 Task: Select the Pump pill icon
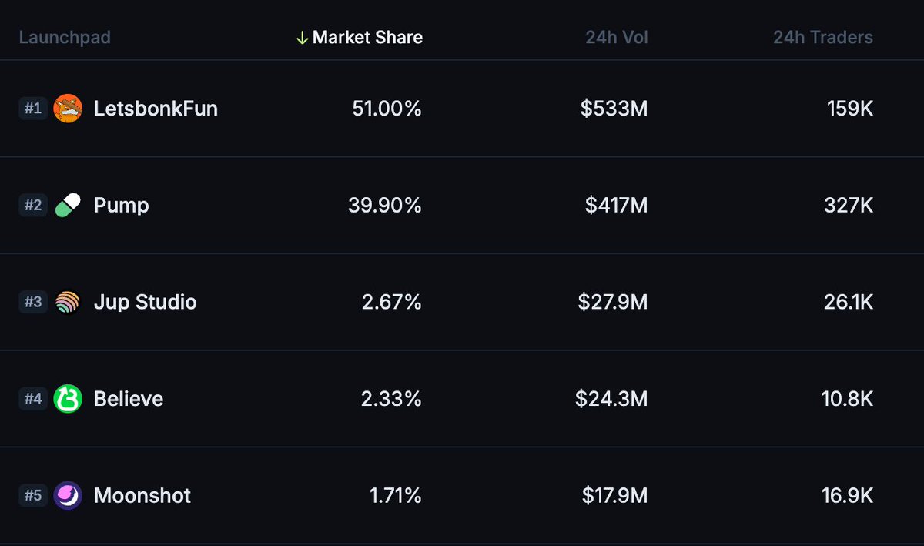point(69,205)
